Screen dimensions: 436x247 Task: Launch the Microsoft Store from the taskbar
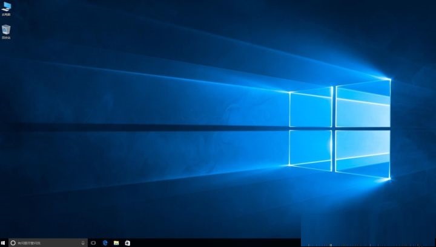tap(127, 242)
